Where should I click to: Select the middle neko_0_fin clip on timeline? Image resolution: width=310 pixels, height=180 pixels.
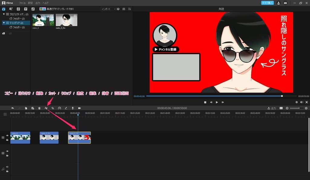point(49,138)
